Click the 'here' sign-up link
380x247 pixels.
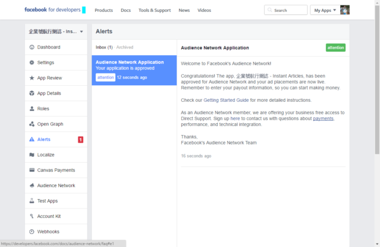tap(235, 118)
